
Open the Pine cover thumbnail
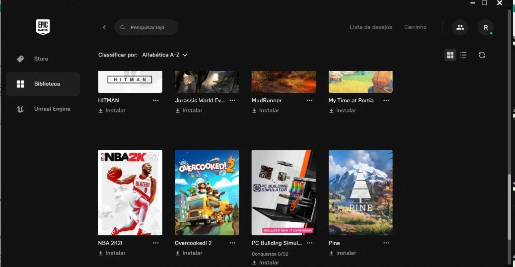coord(361,193)
